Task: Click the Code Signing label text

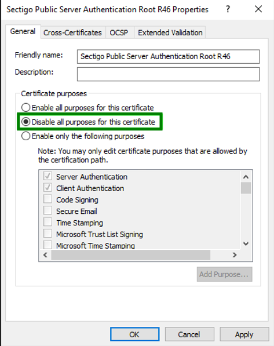Action: point(77,200)
